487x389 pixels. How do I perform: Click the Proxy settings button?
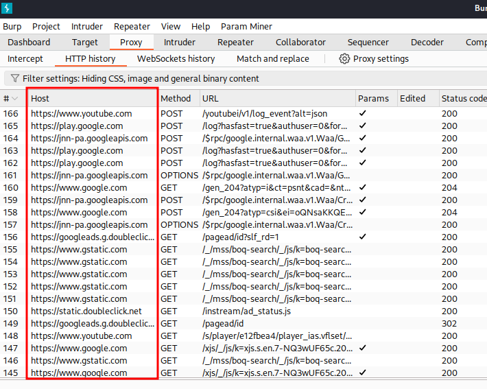(x=374, y=59)
